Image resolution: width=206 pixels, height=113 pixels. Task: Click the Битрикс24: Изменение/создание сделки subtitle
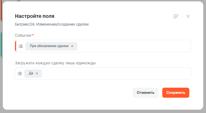pyautogui.click(x=51, y=24)
